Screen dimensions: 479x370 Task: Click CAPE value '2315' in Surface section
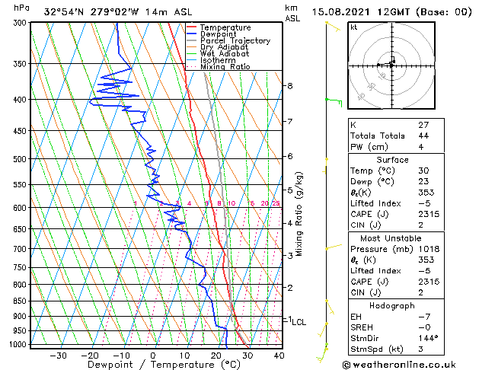pos(430,214)
